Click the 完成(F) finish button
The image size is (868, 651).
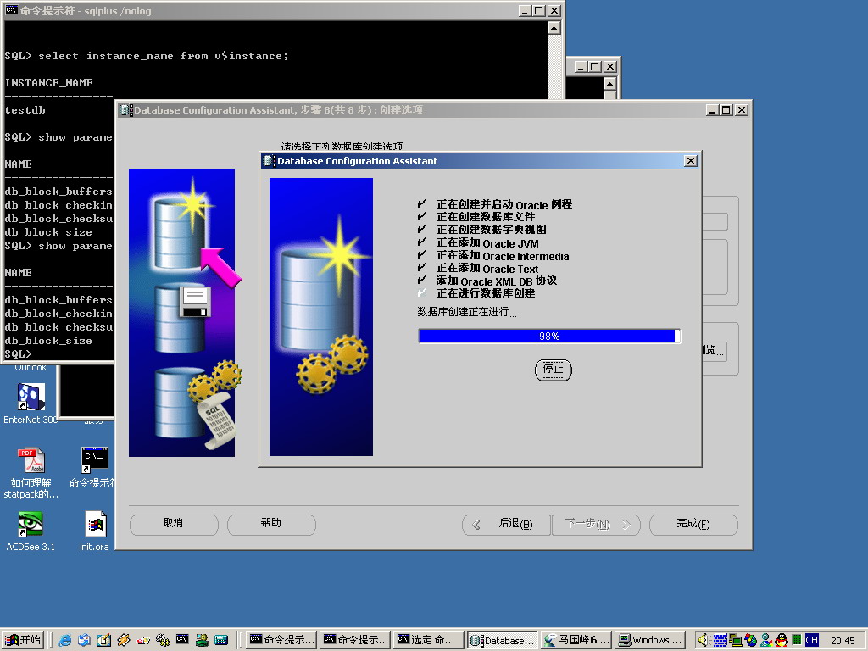(x=693, y=524)
